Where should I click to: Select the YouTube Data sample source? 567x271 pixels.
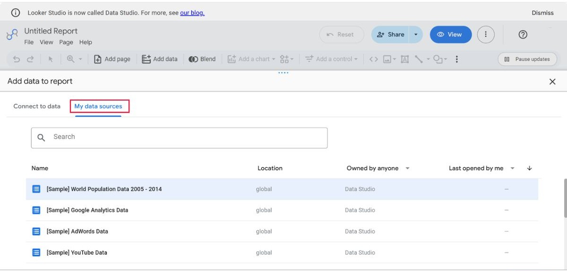click(x=282, y=253)
